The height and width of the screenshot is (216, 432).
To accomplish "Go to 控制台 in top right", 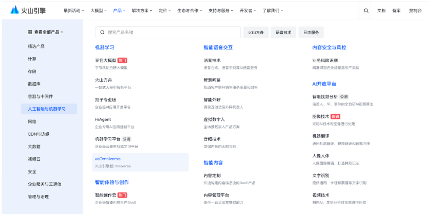I will click(415, 10).
